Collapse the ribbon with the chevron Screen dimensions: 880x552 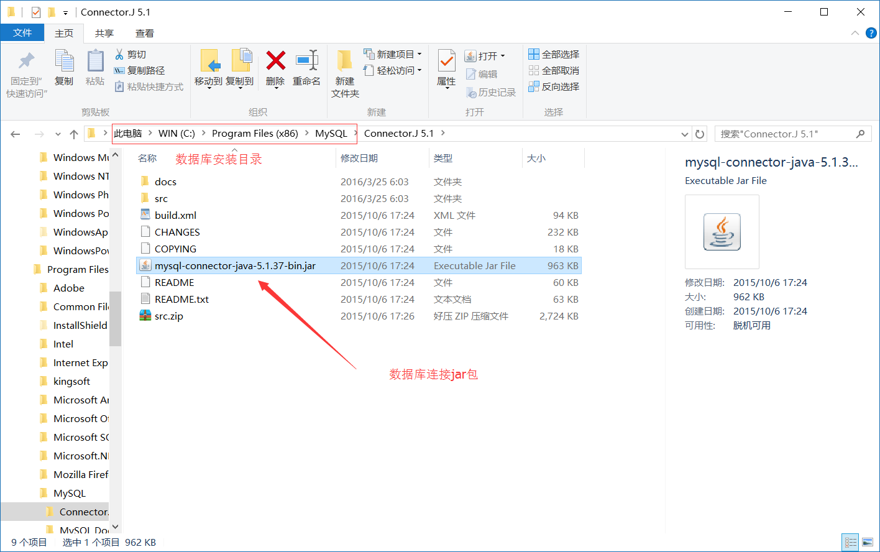coord(855,33)
